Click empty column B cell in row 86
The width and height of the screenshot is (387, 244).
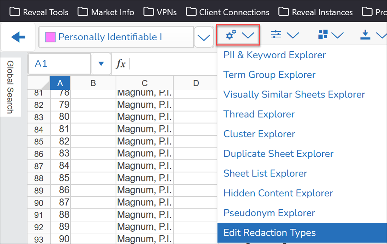pos(93,154)
